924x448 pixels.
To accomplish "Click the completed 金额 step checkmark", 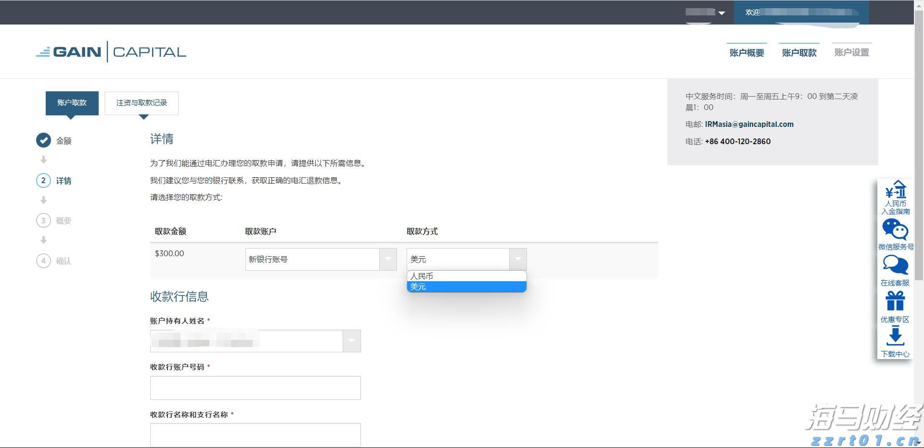I will [x=43, y=140].
